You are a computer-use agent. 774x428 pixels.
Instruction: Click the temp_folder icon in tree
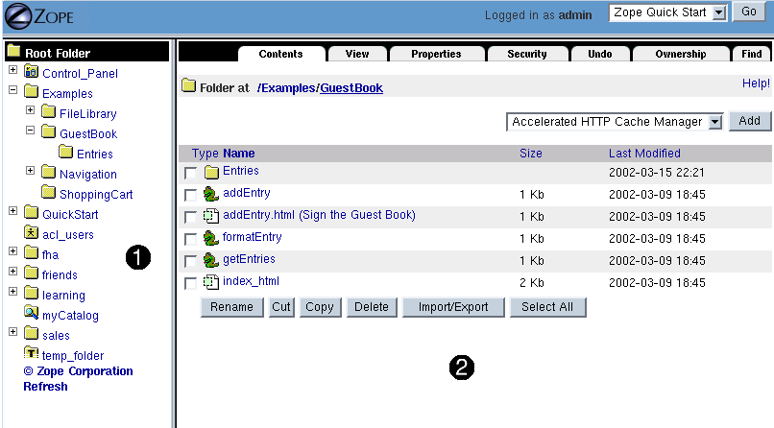pos(31,354)
